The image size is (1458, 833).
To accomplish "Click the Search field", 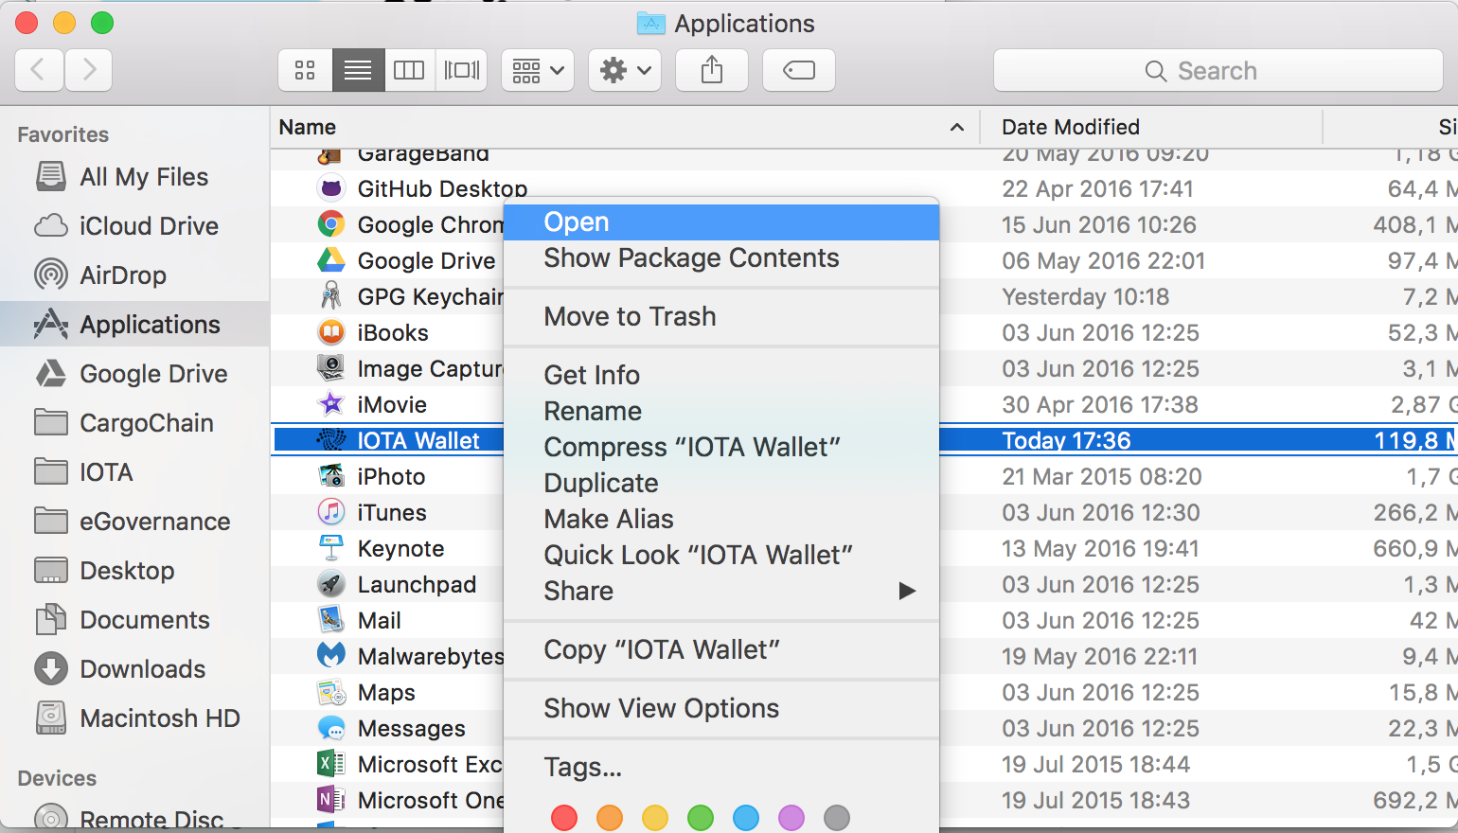I will coord(1218,70).
